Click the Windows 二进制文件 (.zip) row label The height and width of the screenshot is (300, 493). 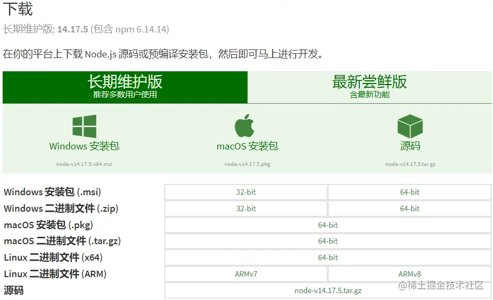point(61,209)
